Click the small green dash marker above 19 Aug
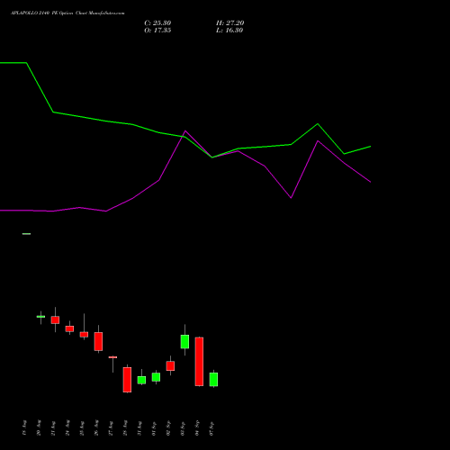Screen dimensions: 450x450 [x=26, y=234]
